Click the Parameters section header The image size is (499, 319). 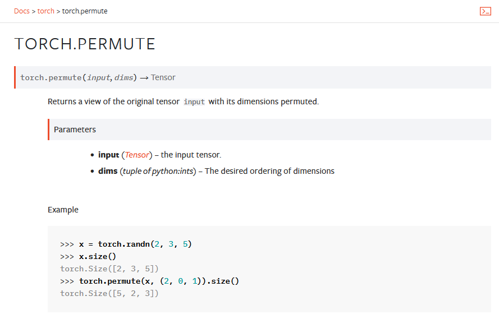click(x=75, y=130)
